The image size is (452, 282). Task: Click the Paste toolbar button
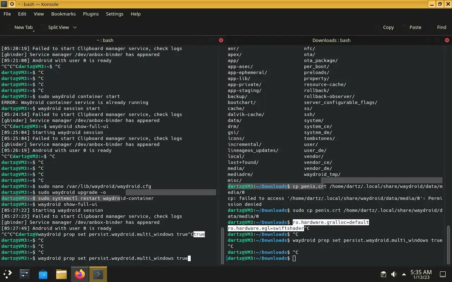pyautogui.click(x=411, y=27)
